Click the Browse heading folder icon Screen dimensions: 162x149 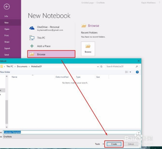[x=84, y=26]
